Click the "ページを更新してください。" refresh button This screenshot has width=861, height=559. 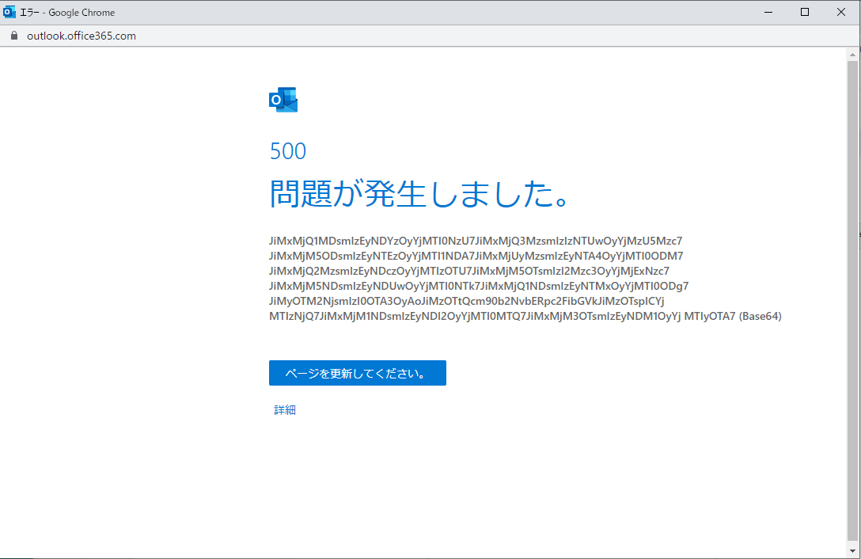point(357,372)
